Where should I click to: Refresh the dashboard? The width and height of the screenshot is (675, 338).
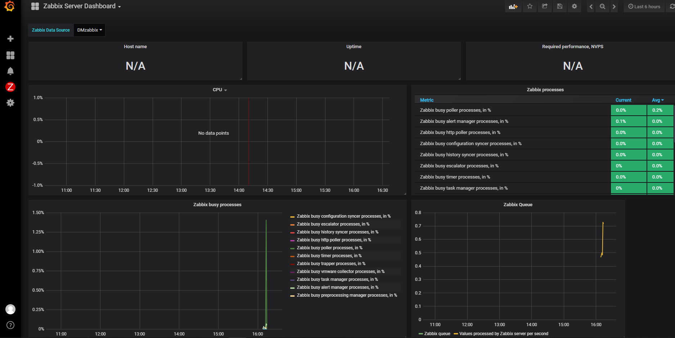(x=672, y=6)
